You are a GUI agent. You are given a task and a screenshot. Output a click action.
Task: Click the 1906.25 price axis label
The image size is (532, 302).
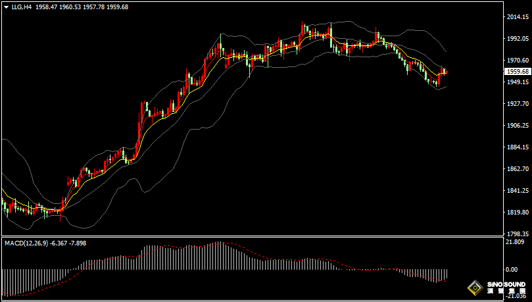coord(517,126)
